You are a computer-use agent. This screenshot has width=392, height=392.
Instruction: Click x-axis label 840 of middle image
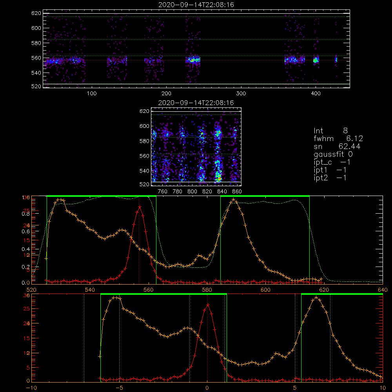tap(222, 192)
